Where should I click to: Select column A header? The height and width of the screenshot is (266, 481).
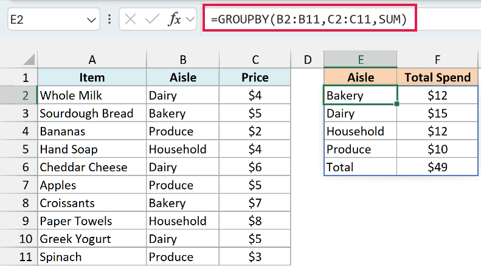(92, 60)
